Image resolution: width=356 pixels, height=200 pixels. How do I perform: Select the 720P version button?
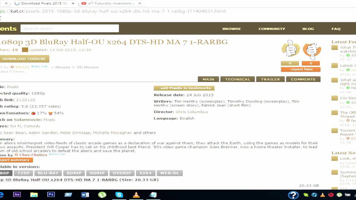[24, 173]
